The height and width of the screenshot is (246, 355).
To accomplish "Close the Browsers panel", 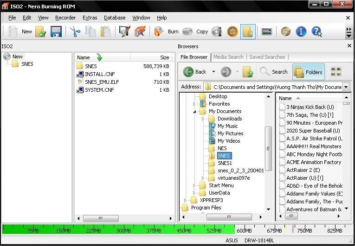I will click(349, 46).
